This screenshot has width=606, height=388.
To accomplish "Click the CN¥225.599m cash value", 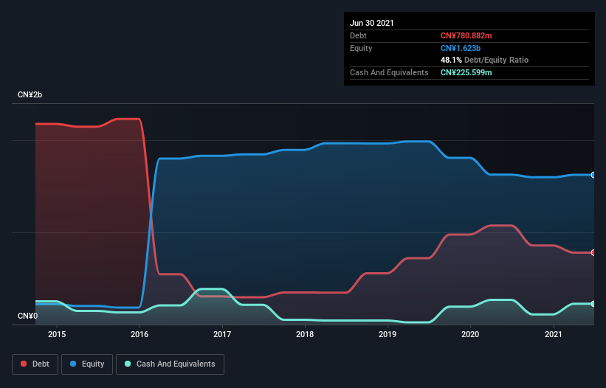I will (x=466, y=72).
